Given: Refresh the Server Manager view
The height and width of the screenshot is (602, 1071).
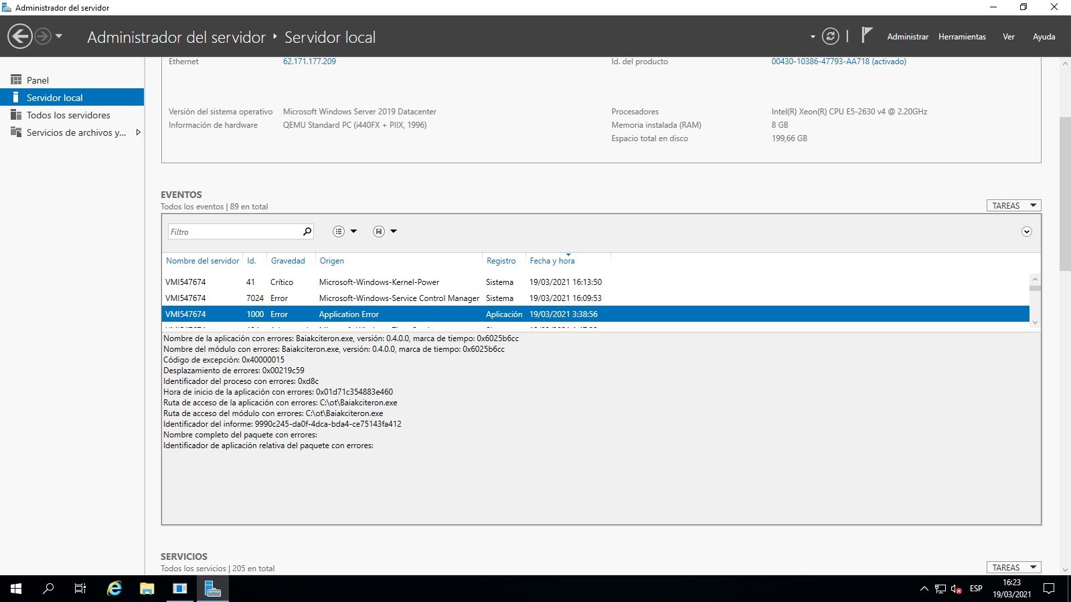Looking at the screenshot, I should (831, 36).
